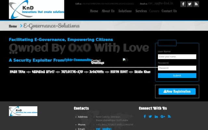This screenshot has width=208, height=130.
Task: Go to the Home navigation item
Action: pyautogui.click(x=94, y=11)
